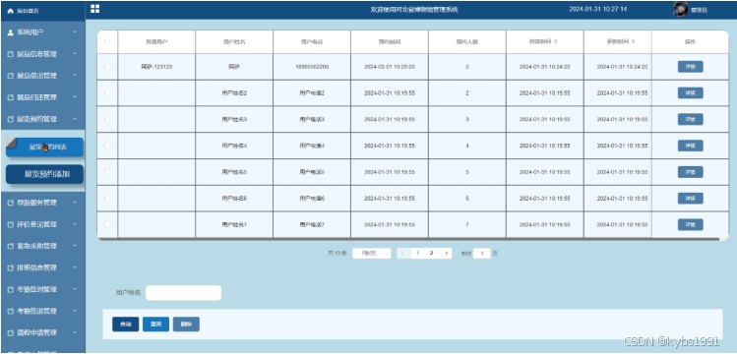Image resolution: width=737 pixels, height=354 pixels.
Task: Click the icon beside 展品归还管理
Action: 11,97
